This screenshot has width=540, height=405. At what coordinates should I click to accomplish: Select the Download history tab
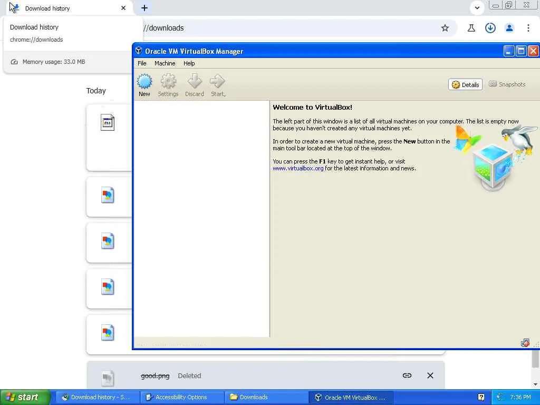[69, 8]
